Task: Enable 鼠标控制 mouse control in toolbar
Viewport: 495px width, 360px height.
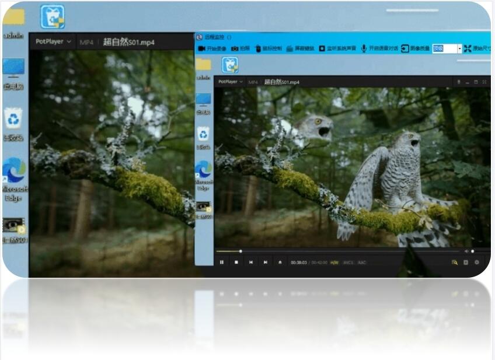Action: point(268,48)
